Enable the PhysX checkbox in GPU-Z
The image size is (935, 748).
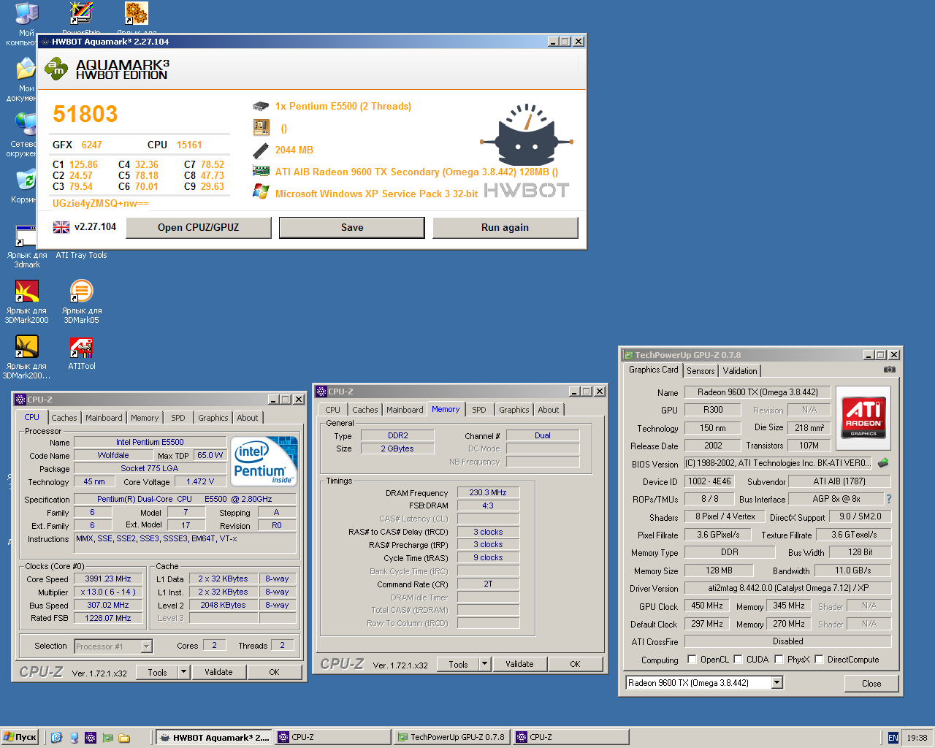[779, 660]
